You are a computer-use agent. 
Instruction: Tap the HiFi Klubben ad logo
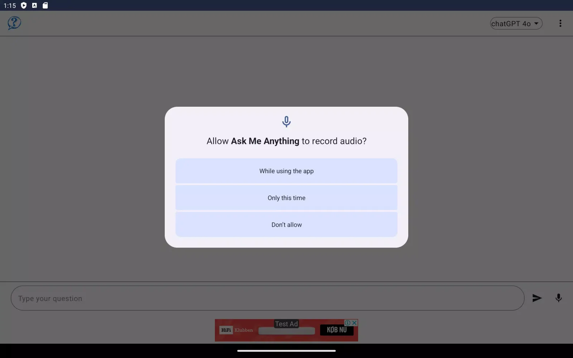[236, 330]
